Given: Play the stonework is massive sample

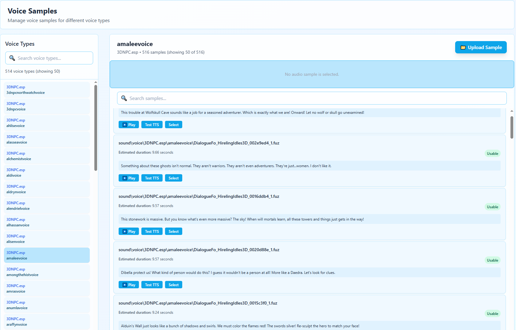Looking at the screenshot, I should [x=129, y=232].
